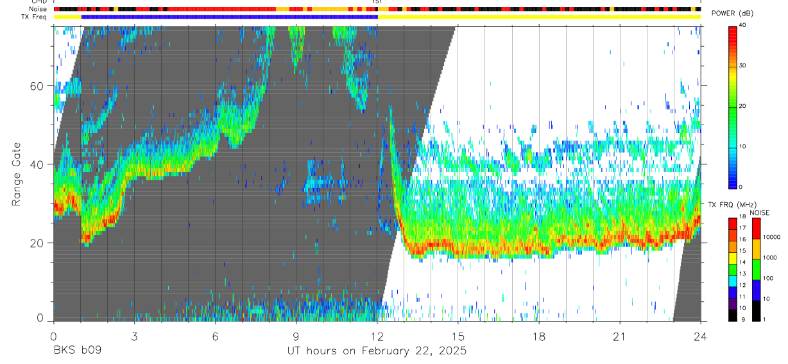The image size is (788, 364).
Task: Click the 6 hour tick on time axis
Action: [x=215, y=336]
